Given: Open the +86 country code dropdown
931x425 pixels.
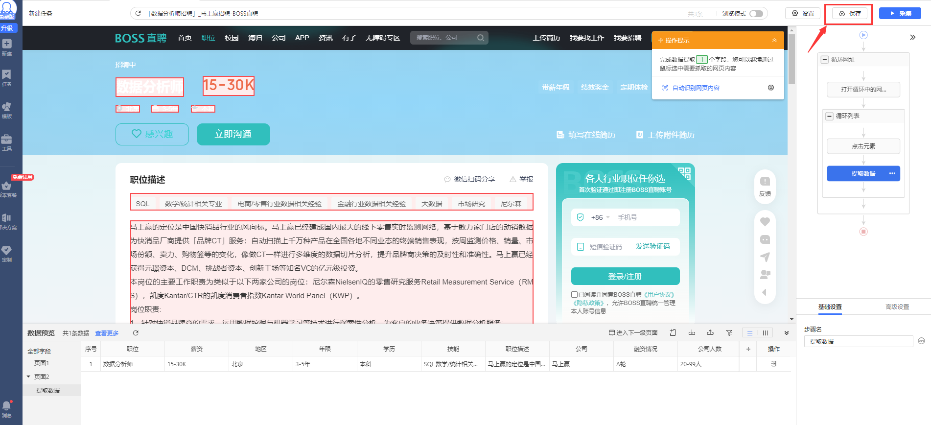Looking at the screenshot, I should tap(600, 217).
